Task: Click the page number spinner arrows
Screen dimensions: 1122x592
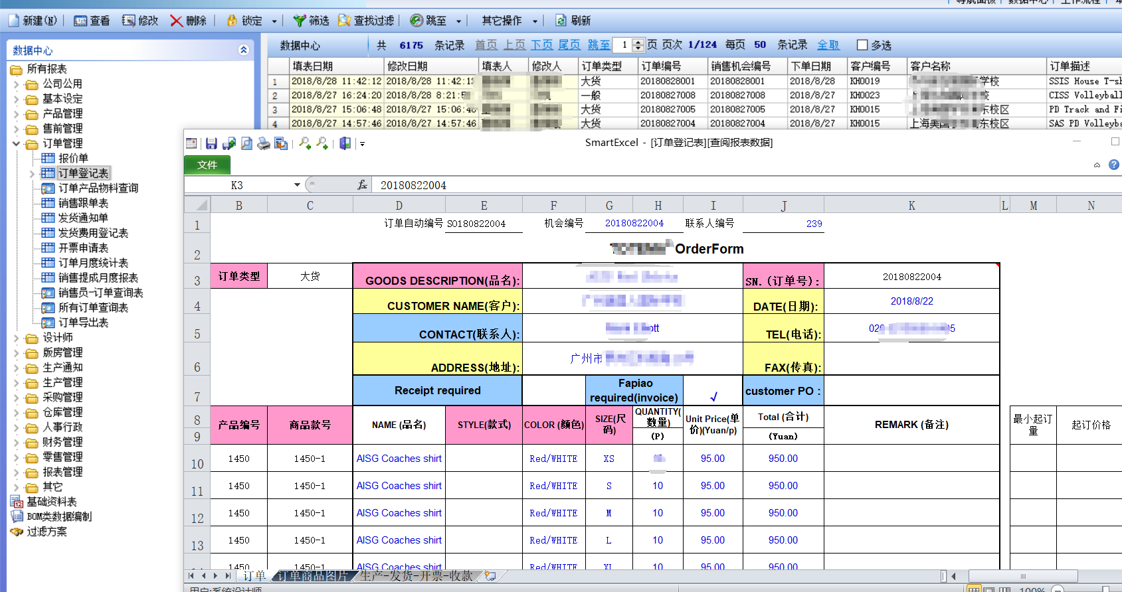Action: coord(638,44)
